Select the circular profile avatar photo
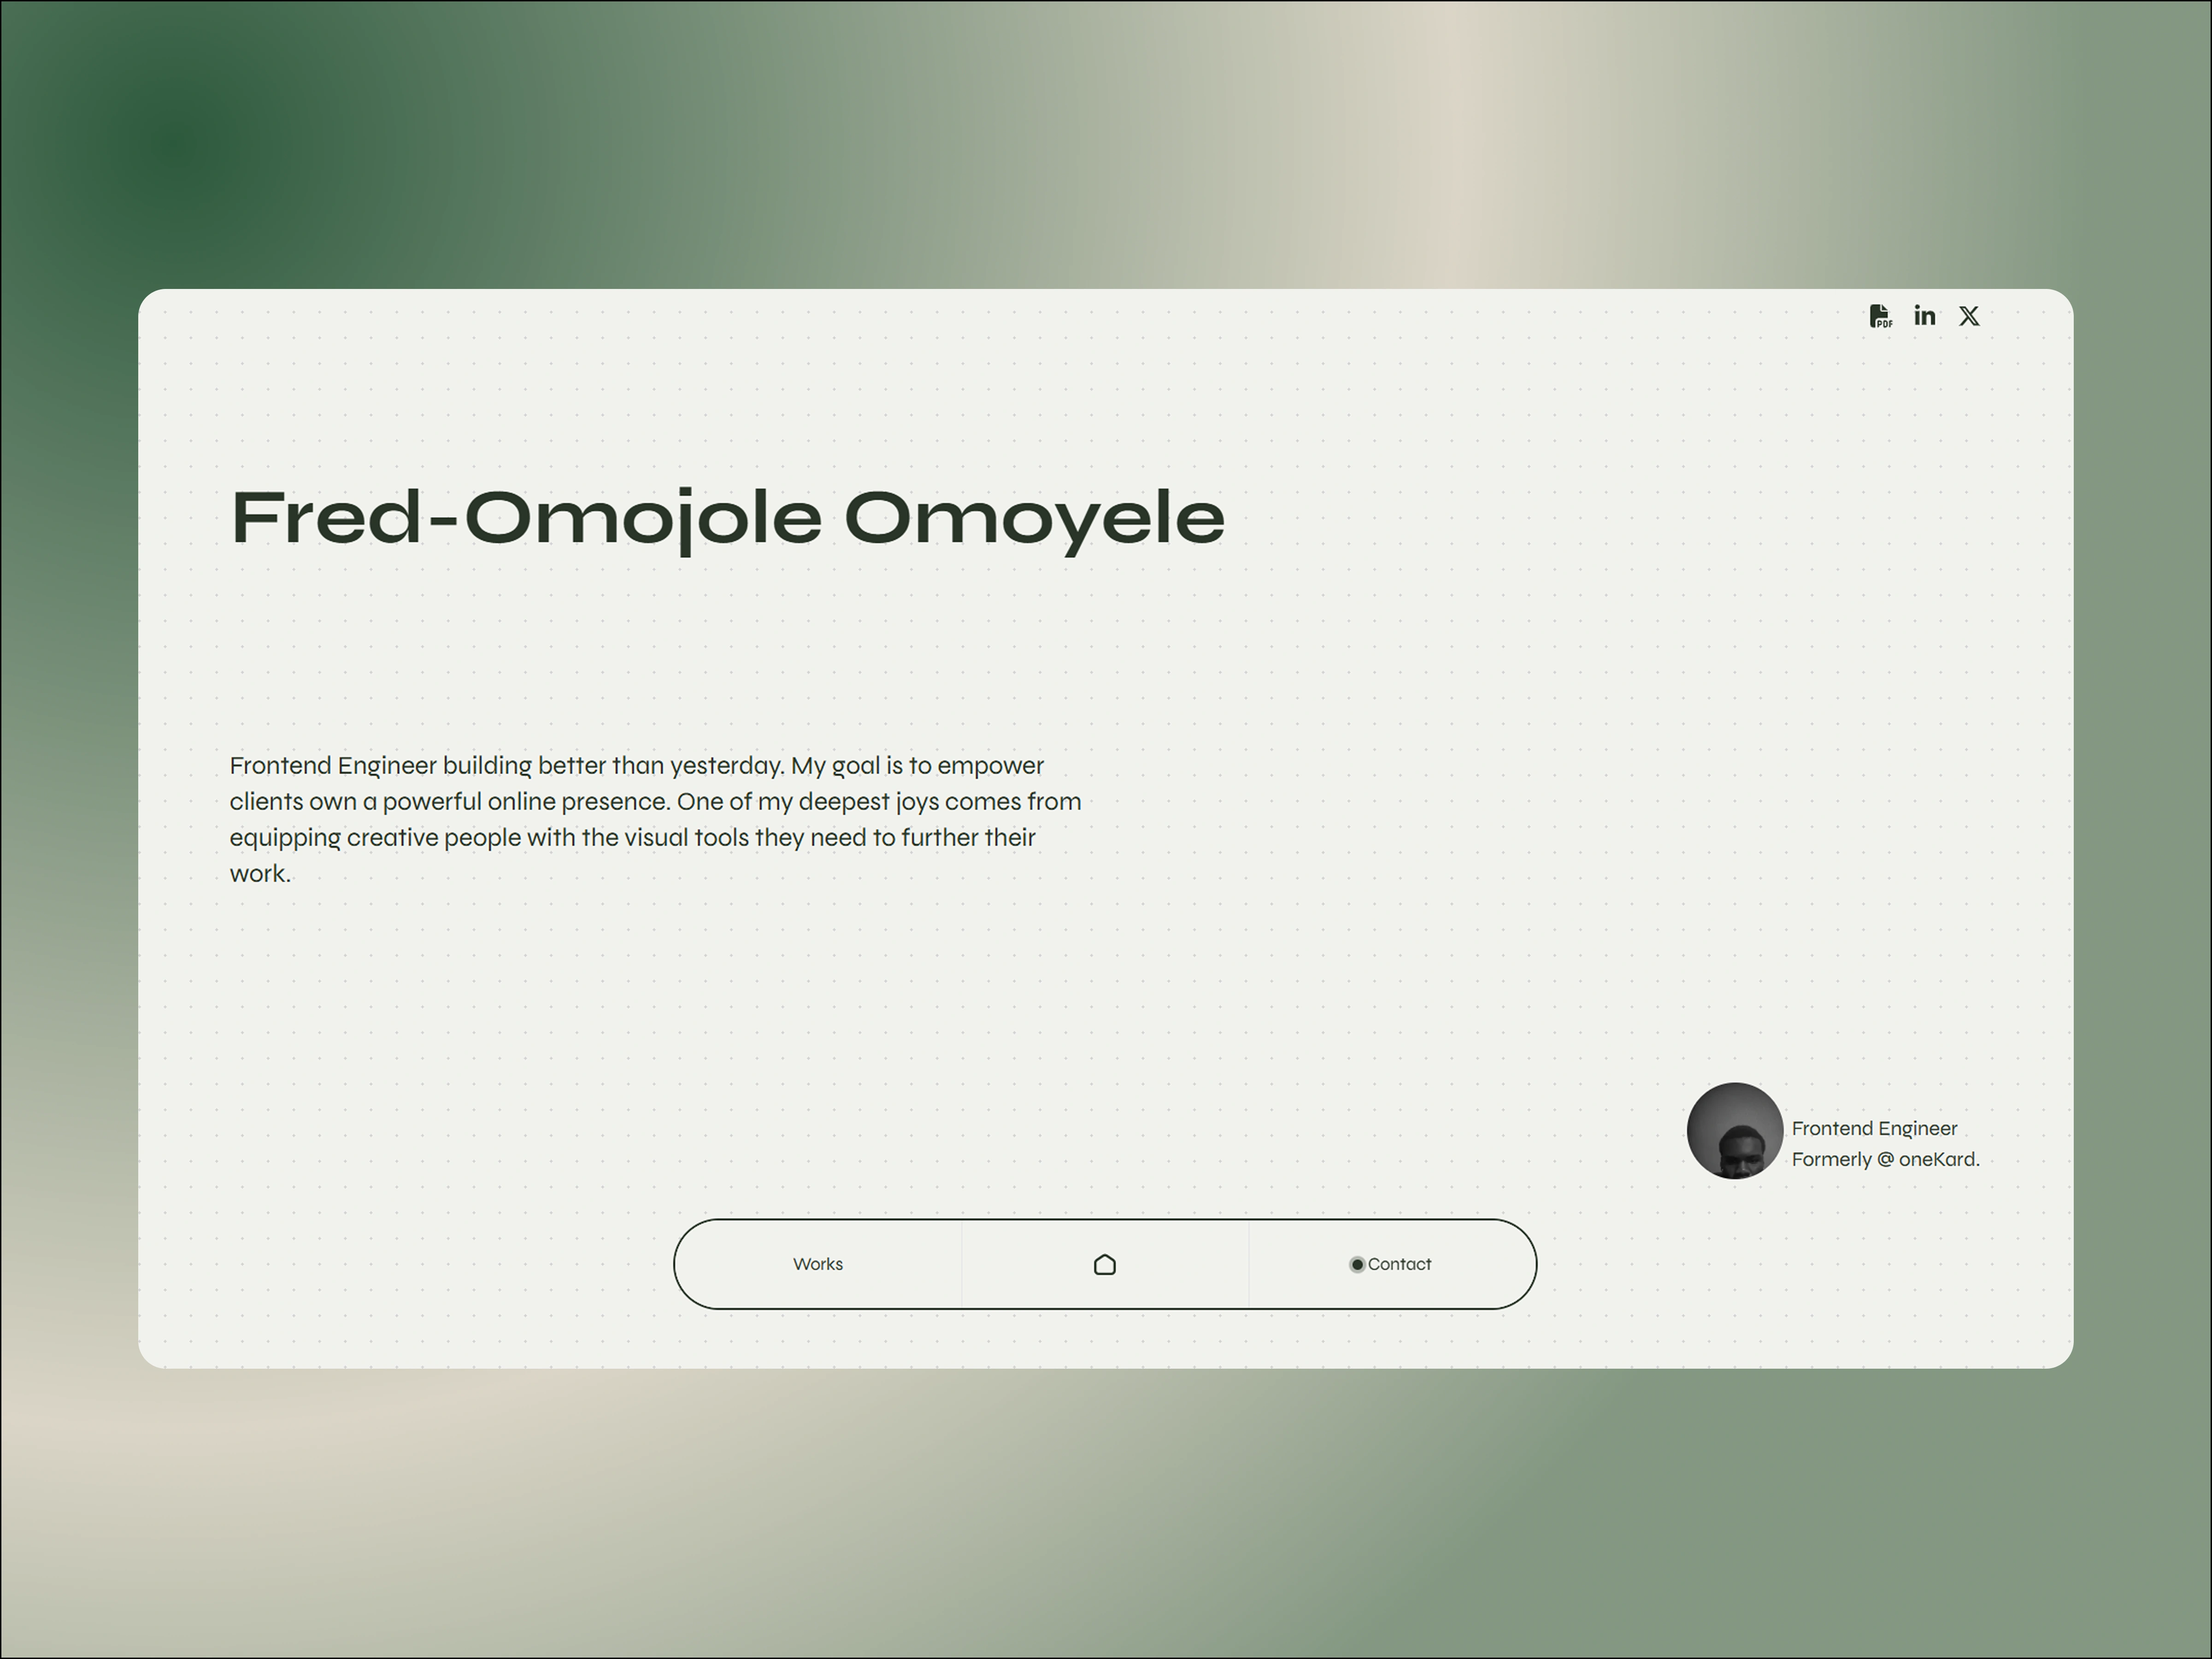 (x=1735, y=1131)
